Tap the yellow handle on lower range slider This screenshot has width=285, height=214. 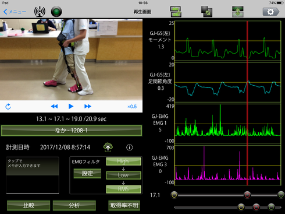tap(241, 207)
